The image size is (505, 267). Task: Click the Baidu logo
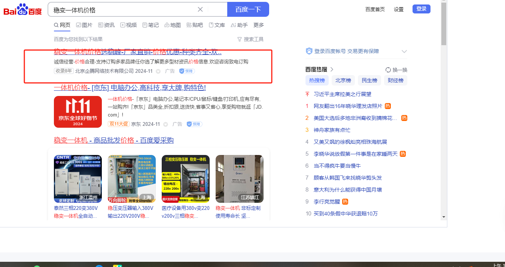point(23,10)
